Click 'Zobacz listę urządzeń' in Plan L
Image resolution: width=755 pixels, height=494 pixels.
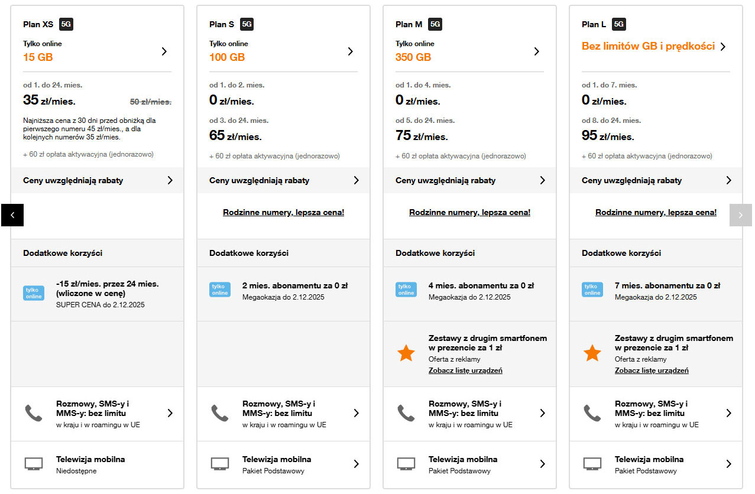click(652, 370)
